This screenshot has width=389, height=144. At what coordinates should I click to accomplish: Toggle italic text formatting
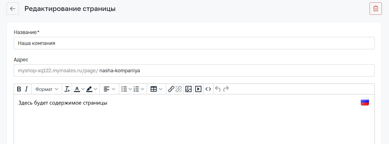tap(26, 89)
